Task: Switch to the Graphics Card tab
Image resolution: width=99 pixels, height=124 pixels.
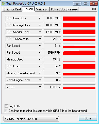Action: pyautogui.click(x=12, y=9)
